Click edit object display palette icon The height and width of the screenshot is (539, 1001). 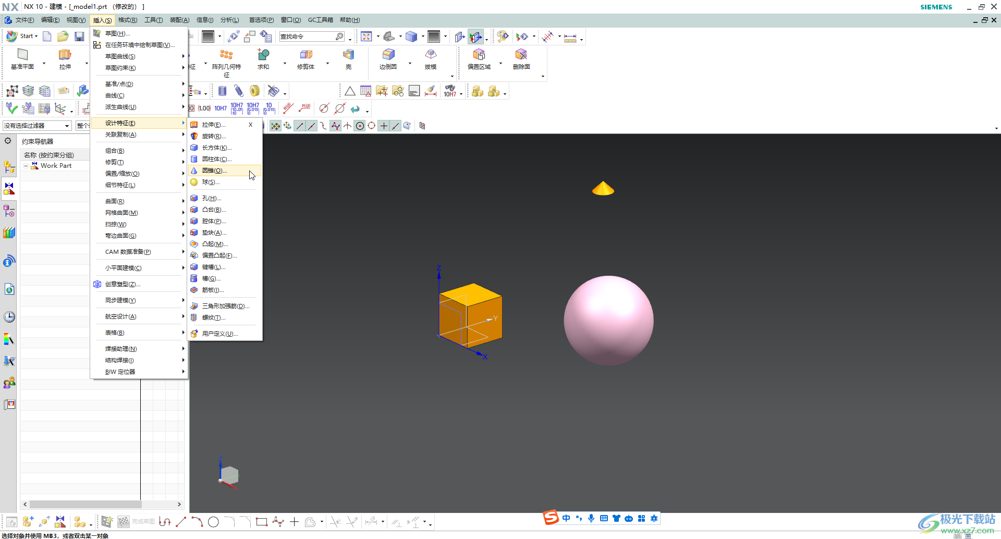coord(502,36)
